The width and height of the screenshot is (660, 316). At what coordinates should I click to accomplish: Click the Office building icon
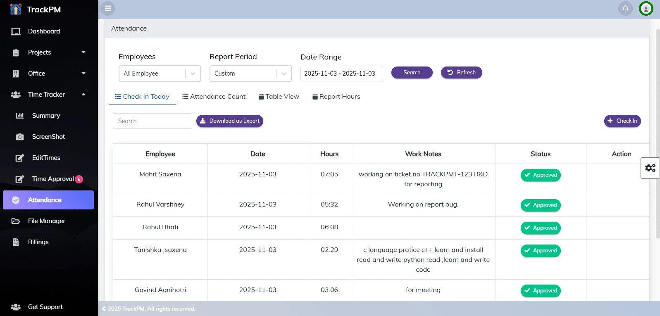coord(16,74)
